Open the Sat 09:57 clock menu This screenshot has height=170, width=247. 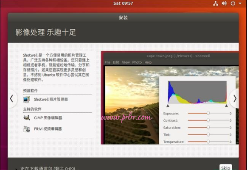coord(123,3)
